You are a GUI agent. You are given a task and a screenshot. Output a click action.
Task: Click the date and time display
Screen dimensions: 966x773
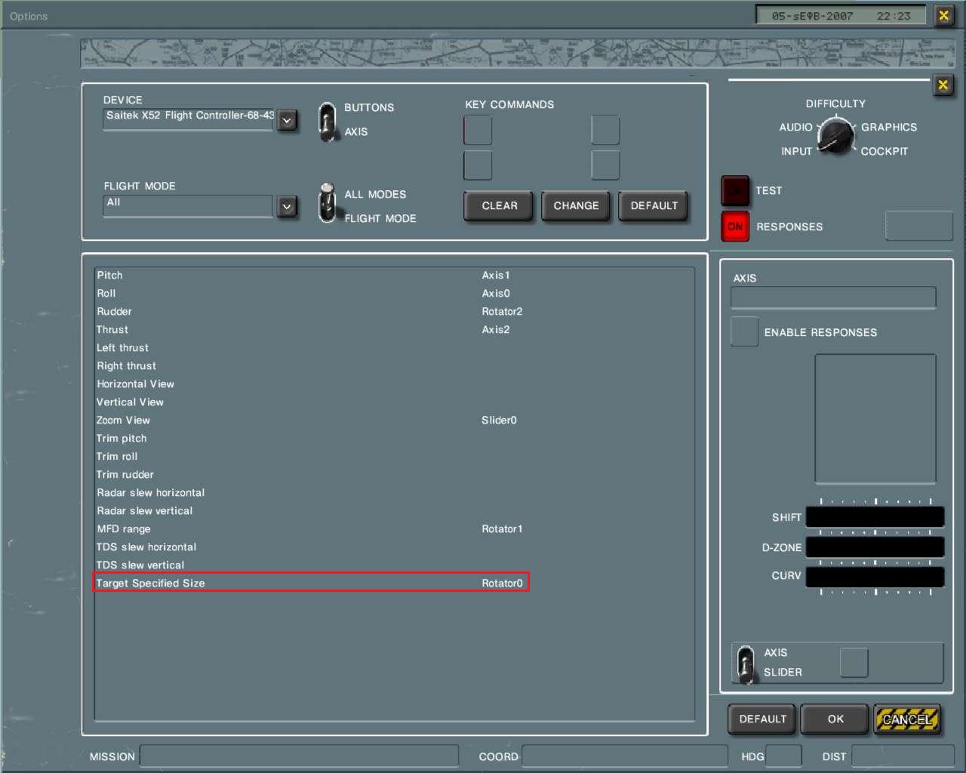point(841,15)
